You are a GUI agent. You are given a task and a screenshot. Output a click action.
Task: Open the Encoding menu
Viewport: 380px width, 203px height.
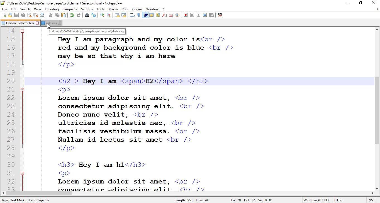tap(52, 9)
